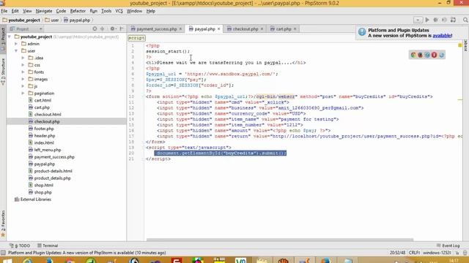Expand the pagination folder
Viewport: 469px width, 263px height.
pyautogui.click(x=23, y=94)
